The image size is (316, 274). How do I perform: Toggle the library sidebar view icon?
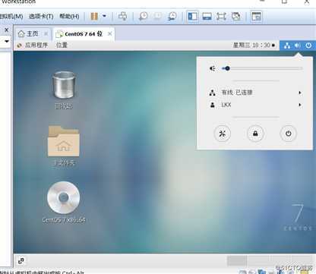(x=193, y=17)
